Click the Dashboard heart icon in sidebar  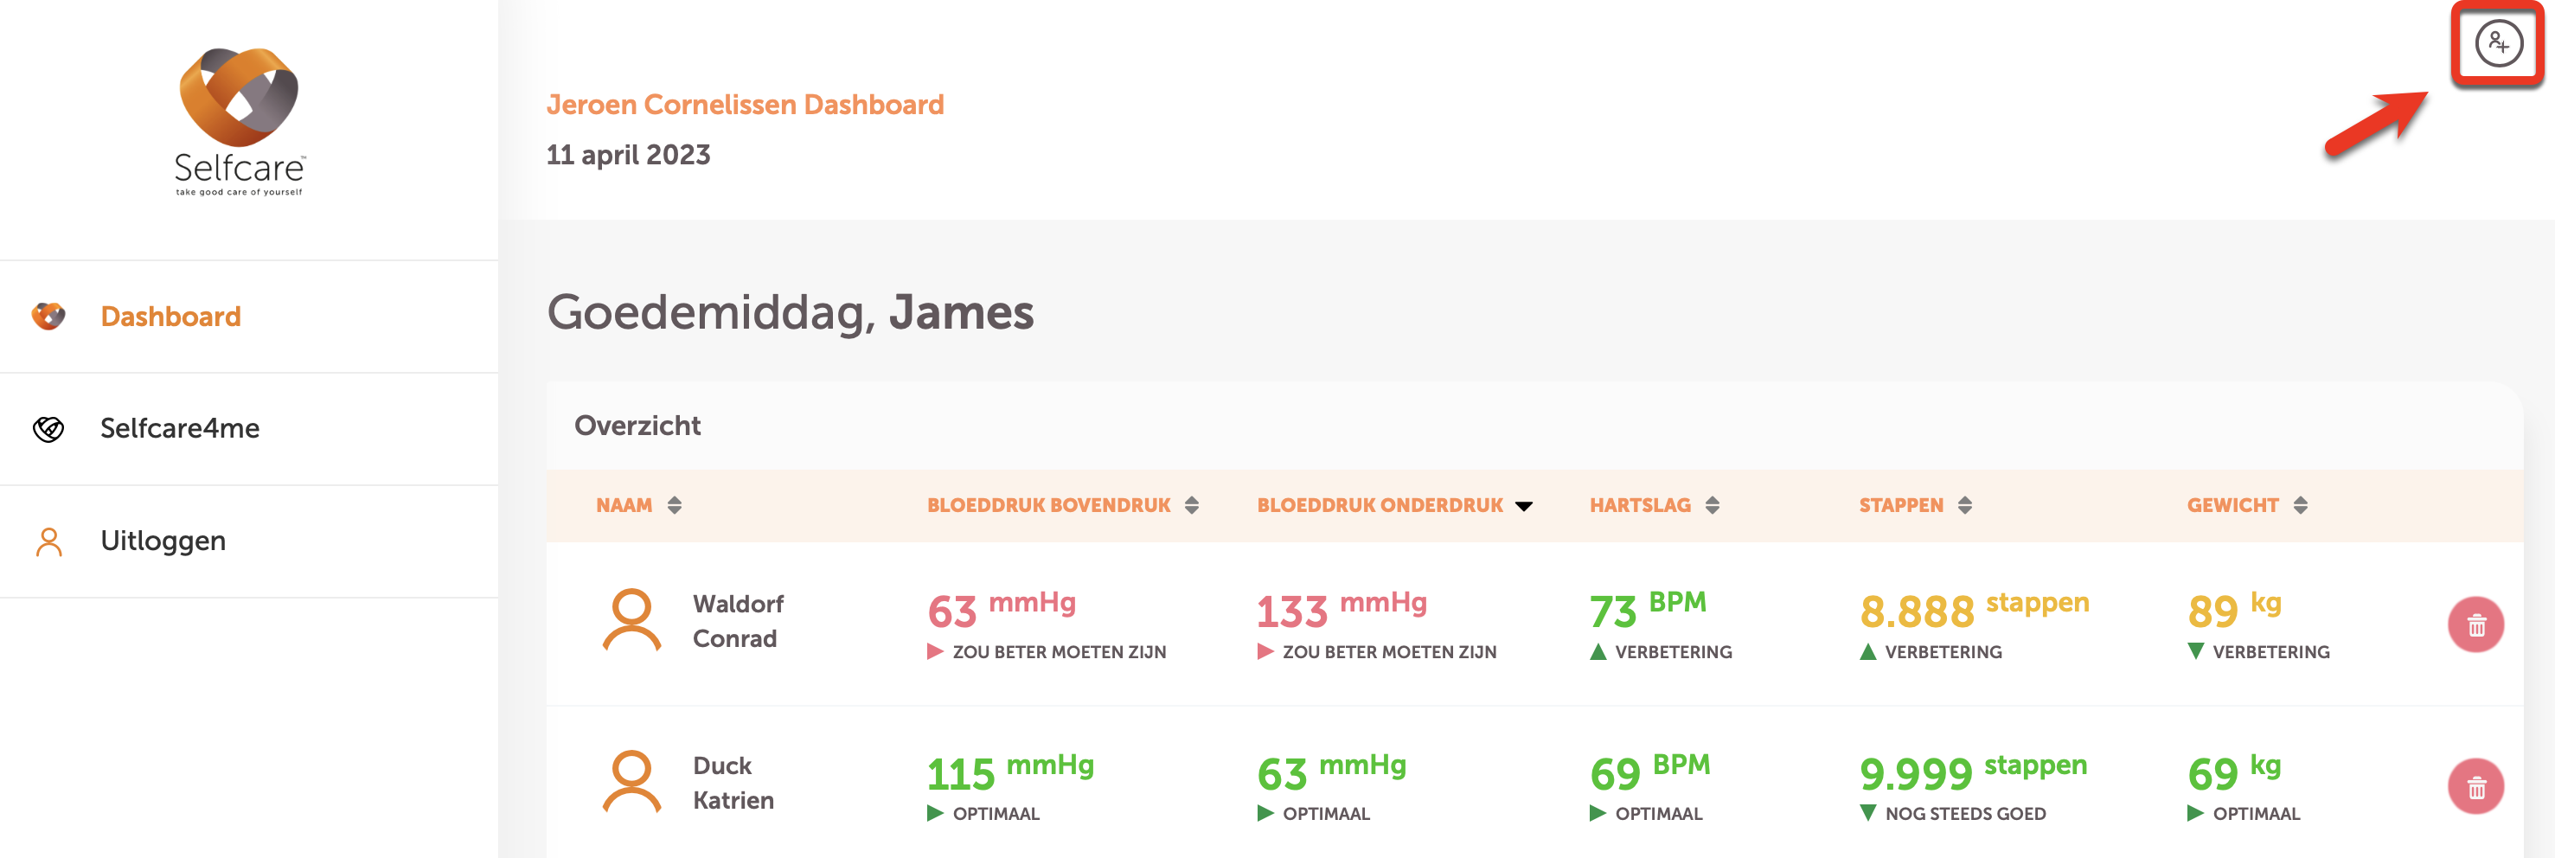(x=48, y=317)
